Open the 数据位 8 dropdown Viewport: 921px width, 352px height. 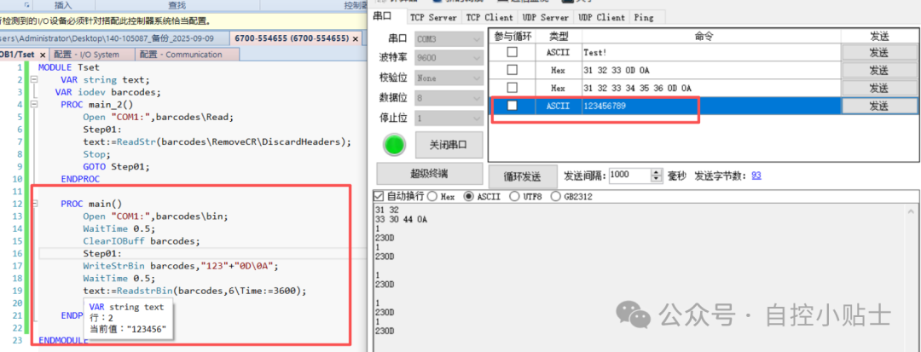(449, 97)
